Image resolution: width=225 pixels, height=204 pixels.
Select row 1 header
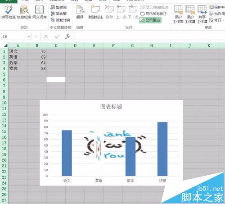4,51
